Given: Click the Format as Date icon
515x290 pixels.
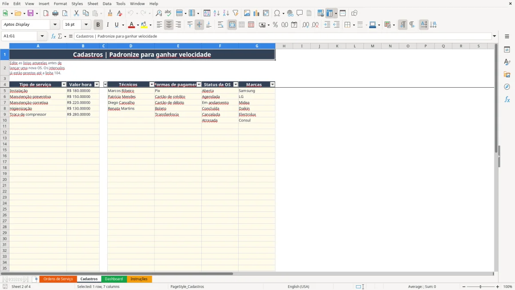Looking at the screenshot, I should click(x=294, y=25).
